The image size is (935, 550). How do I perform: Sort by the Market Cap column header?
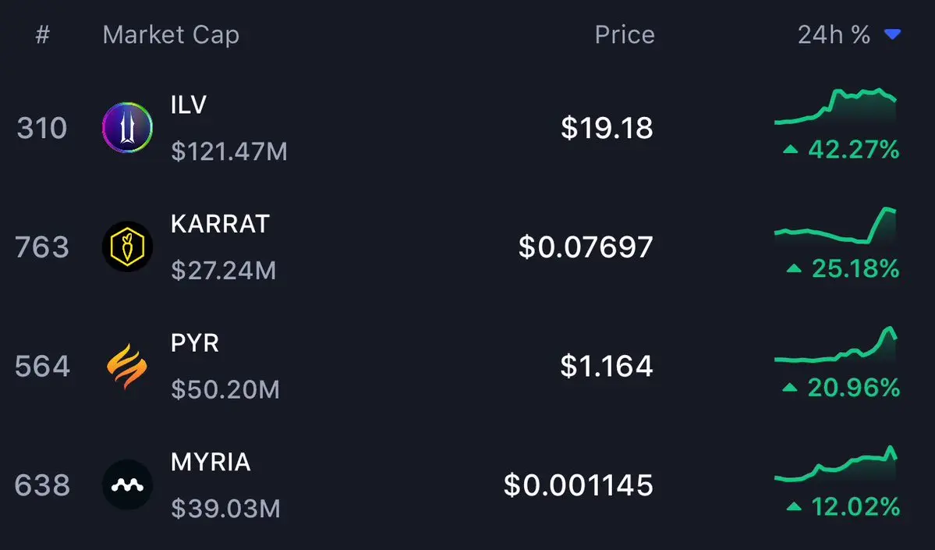tap(171, 34)
